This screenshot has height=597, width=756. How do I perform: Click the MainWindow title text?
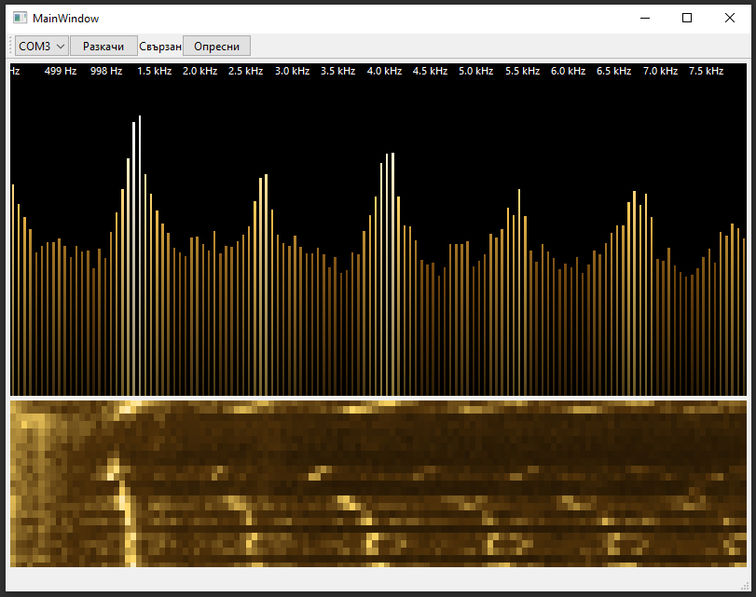(x=65, y=19)
